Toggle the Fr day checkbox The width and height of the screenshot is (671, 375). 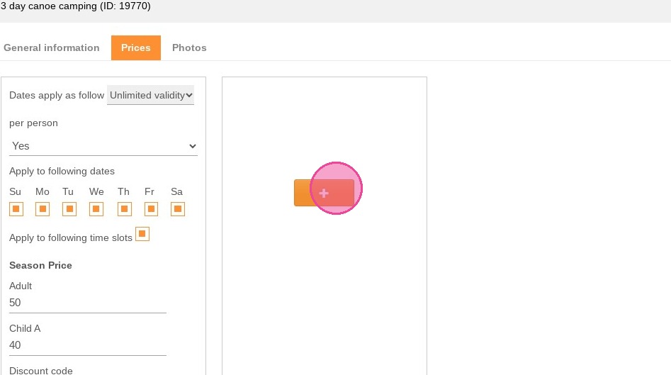(x=151, y=209)
